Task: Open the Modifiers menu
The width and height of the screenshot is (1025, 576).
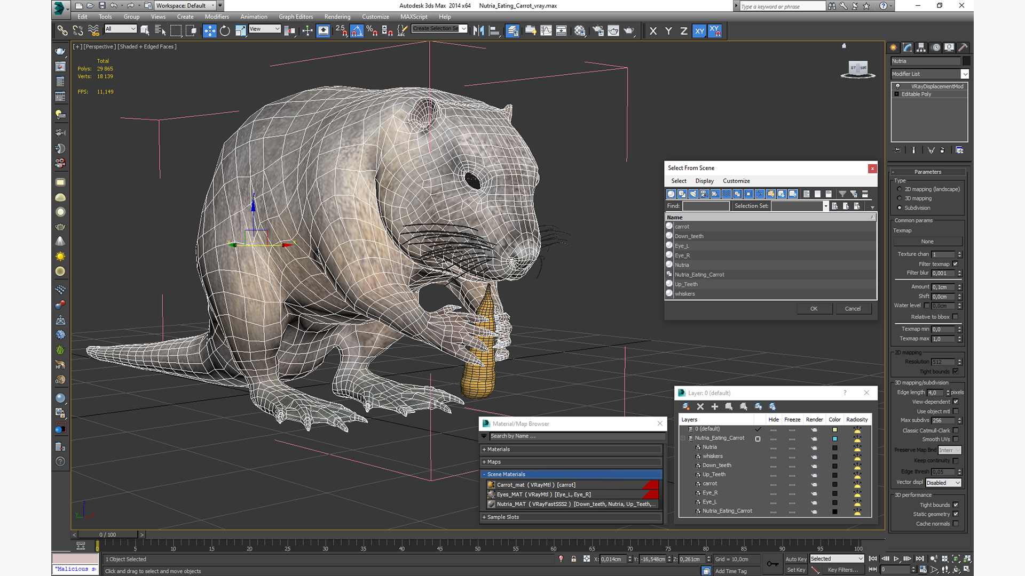Action: (217, 17)
